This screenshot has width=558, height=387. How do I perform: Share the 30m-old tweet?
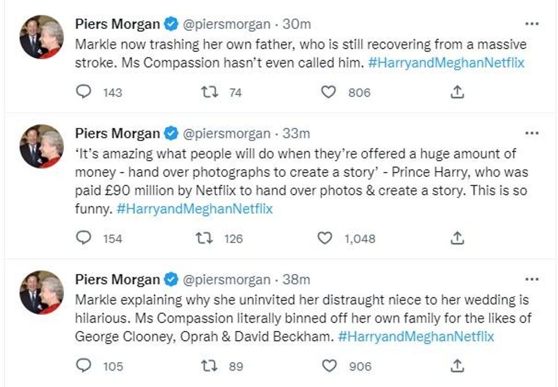pos(457,92)
